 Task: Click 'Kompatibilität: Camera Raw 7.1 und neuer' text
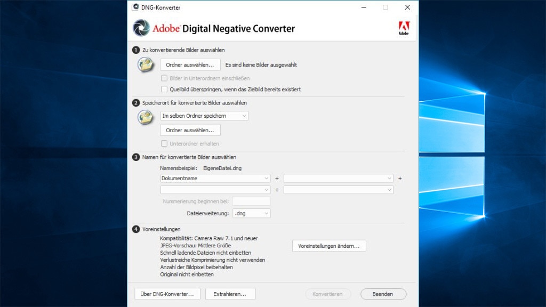coord(209,238)
